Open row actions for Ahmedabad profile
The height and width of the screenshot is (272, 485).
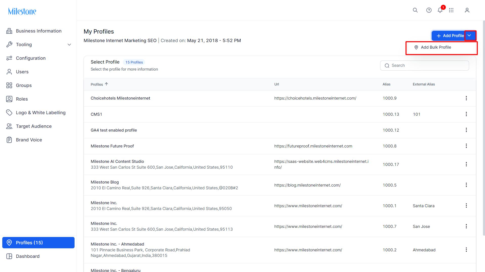click(466, 250)
